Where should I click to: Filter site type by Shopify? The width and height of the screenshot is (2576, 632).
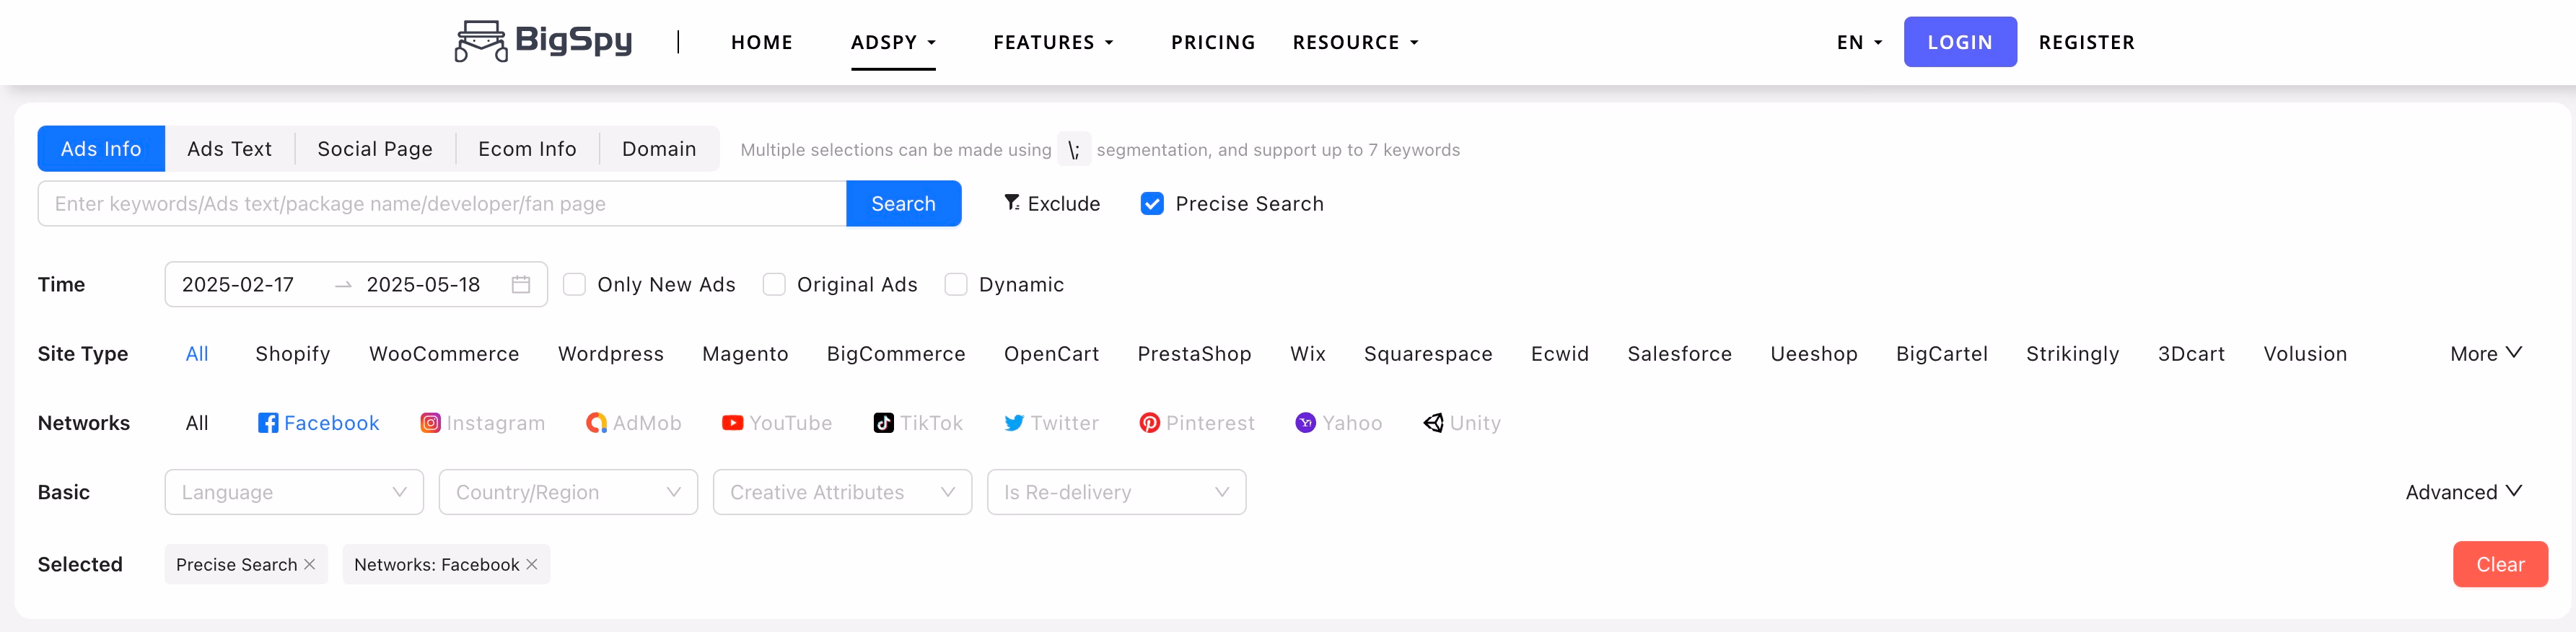click(293, 354)
